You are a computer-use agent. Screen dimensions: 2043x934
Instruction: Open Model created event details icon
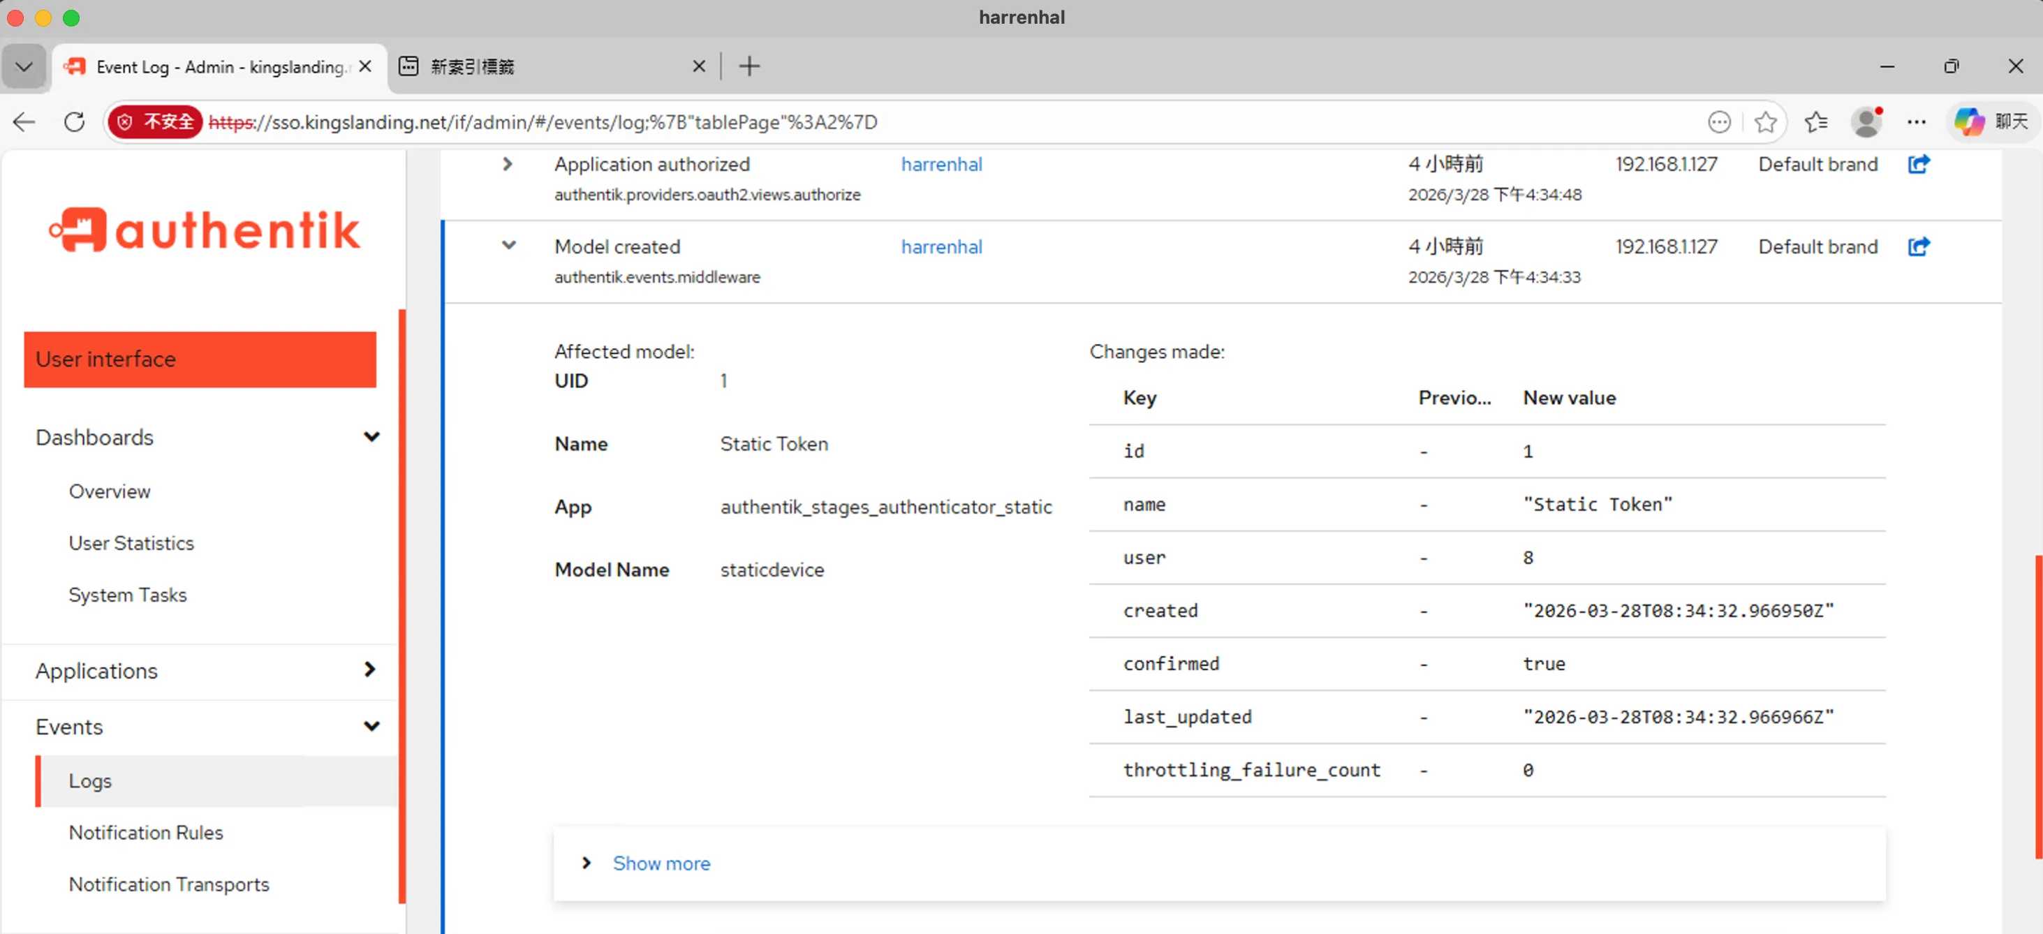1918,246
